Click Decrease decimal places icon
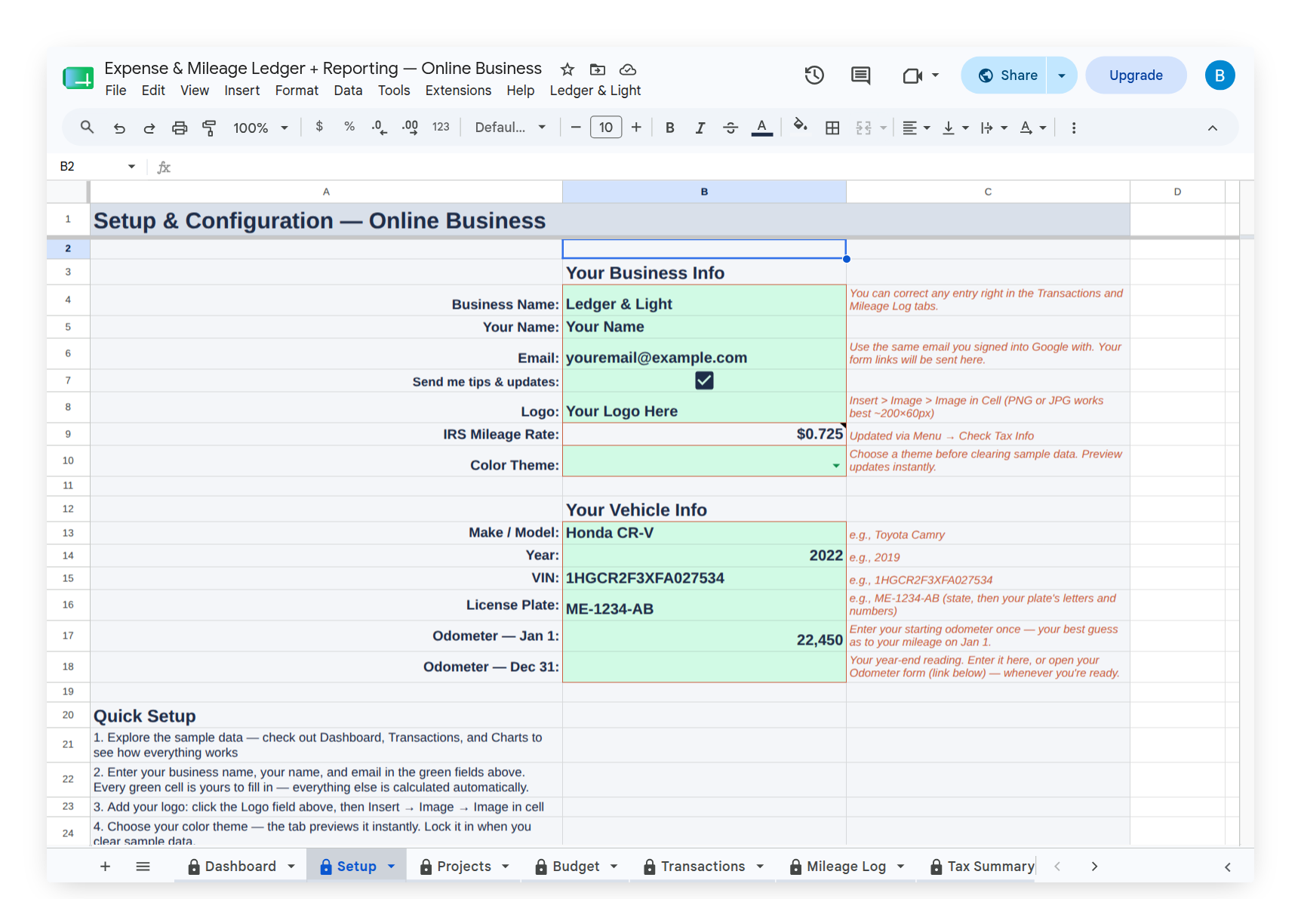The image size is (1301, 899). [380, 128]
